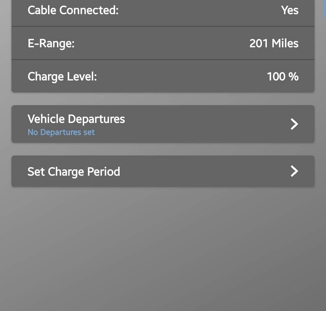The image size is (326, 311).
Task: Select the E-Range label
Action: click(51, 44)
